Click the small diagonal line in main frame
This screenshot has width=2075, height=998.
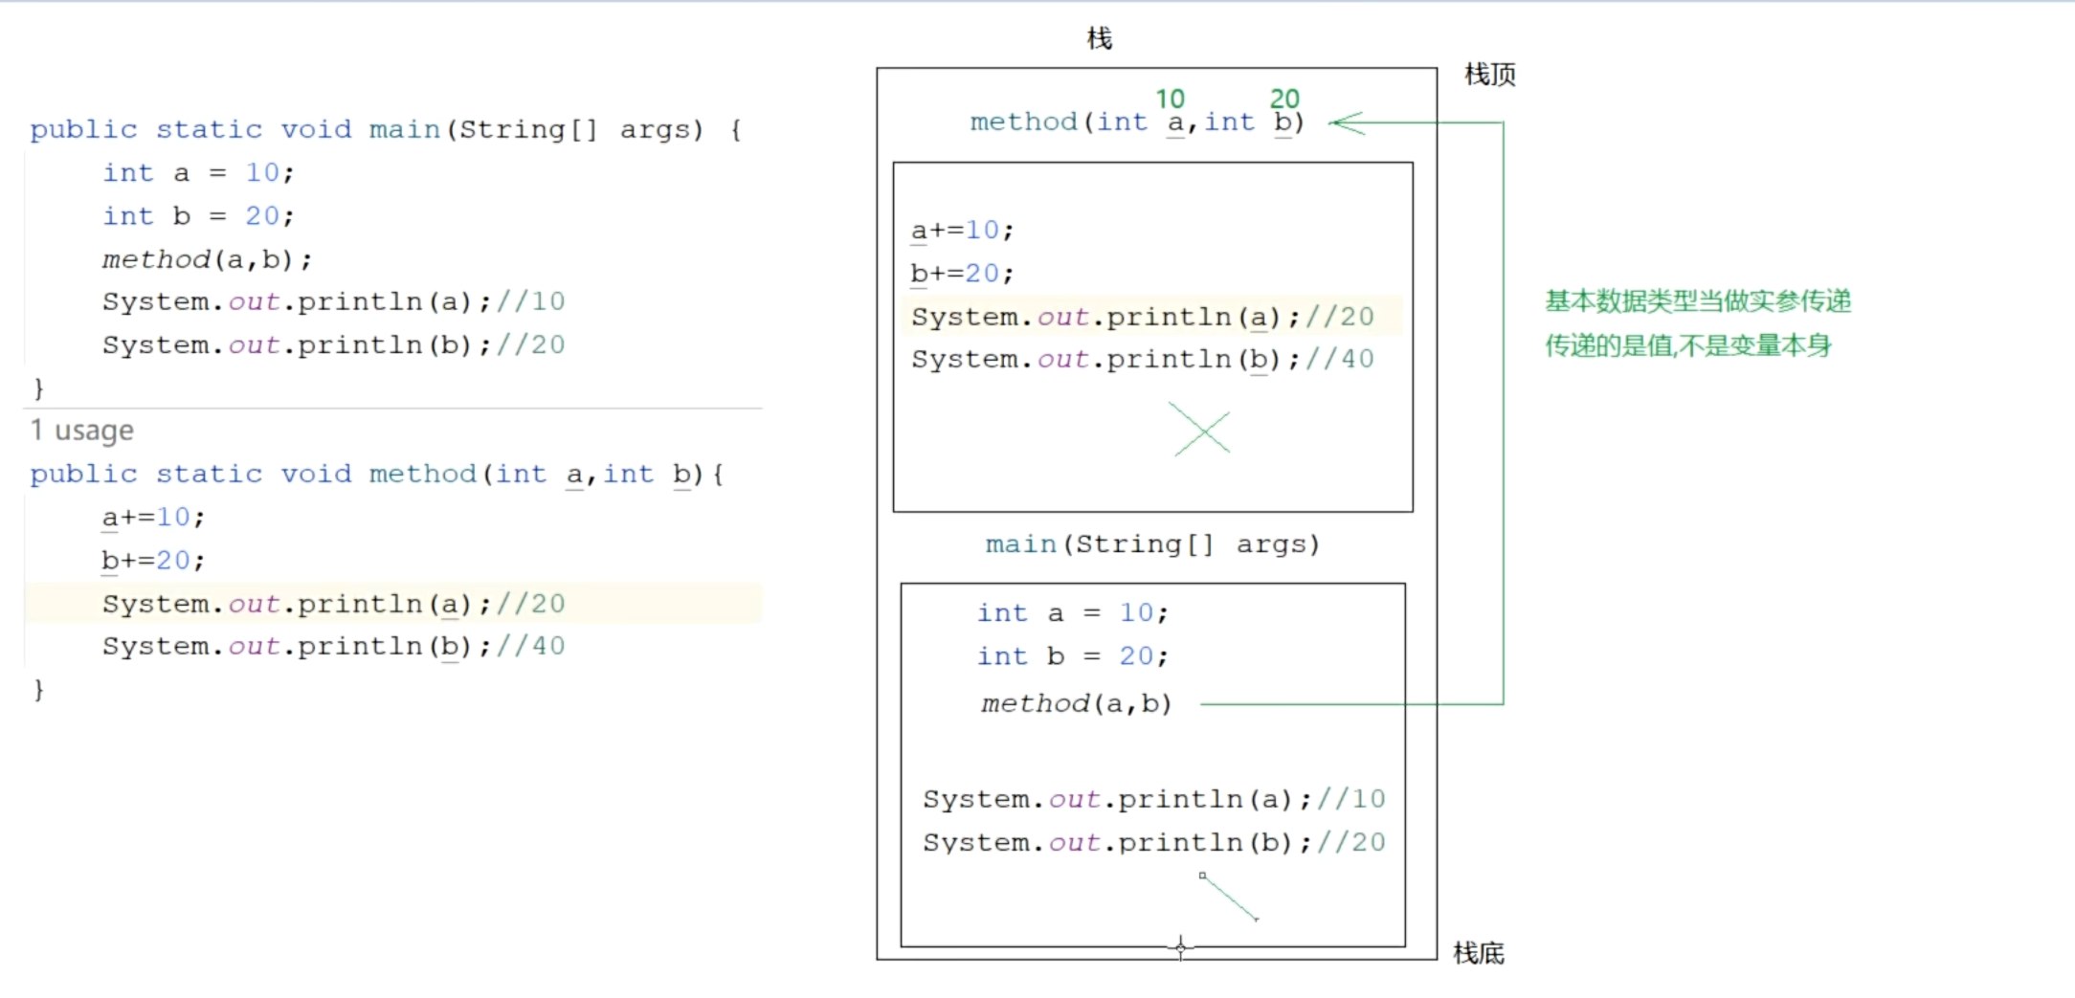1230,898
